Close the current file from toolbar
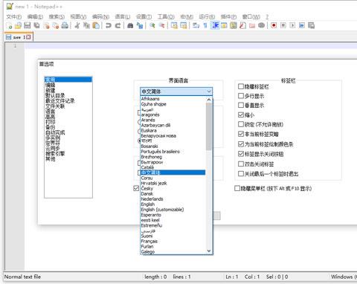 click(46, 25)
